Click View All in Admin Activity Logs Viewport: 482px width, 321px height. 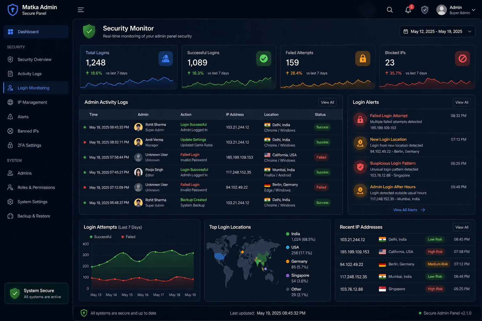tap(327, 102)
